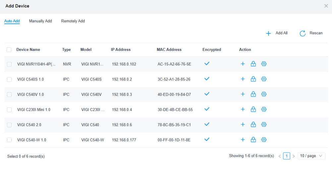Viewport: 332px width, 173px height.
Task: Open gear settings for VIGI NVR1104H-4P
Action: click(264, 64)
